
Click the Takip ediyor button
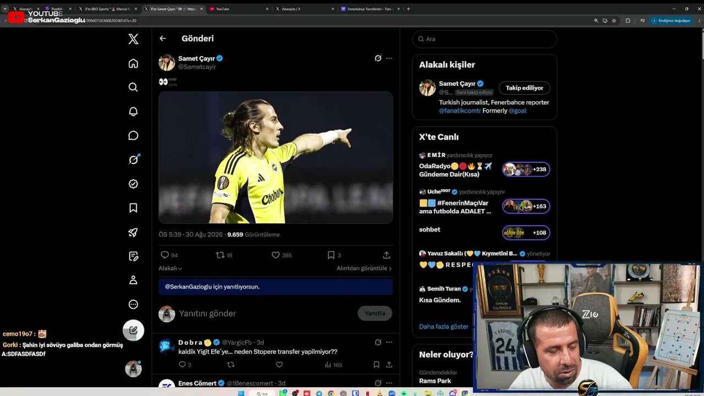[525, 88]
